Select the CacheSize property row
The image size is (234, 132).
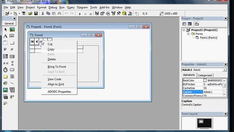pyautogui.click(x=203, y=88)
